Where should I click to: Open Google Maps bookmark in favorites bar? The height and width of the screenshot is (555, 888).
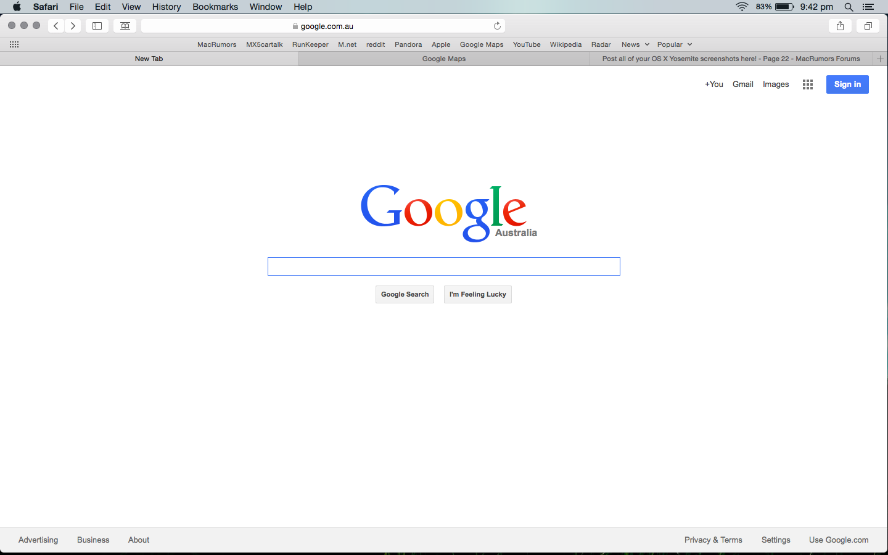482,44
